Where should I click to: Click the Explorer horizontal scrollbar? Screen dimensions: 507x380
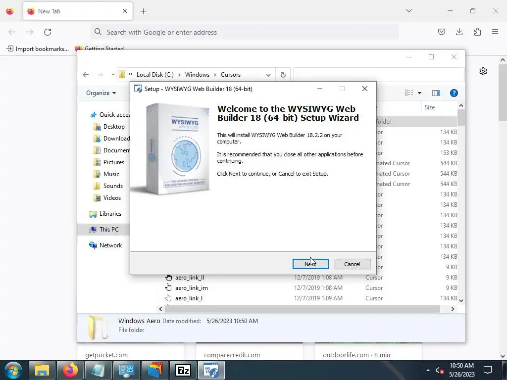click(x=303, y=309)
